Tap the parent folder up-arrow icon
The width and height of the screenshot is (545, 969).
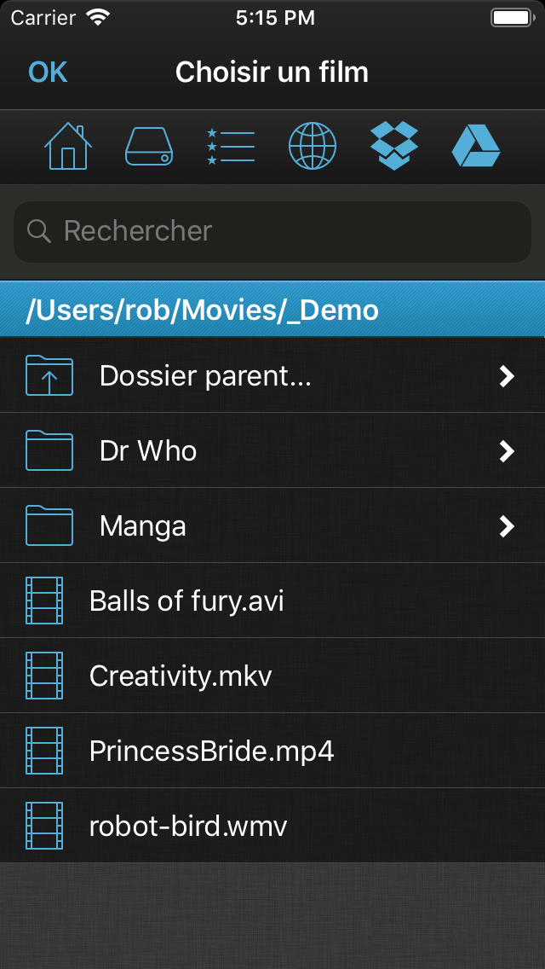49,375
